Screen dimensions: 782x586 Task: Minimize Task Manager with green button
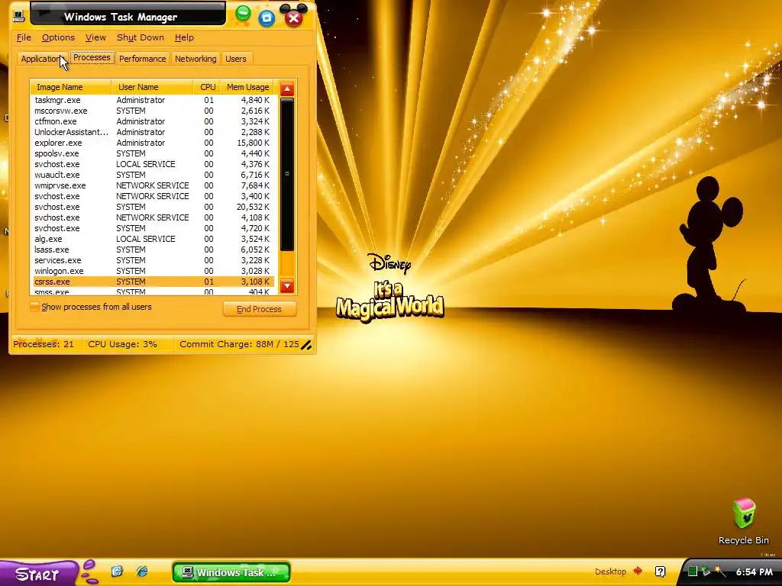[243, 13]
